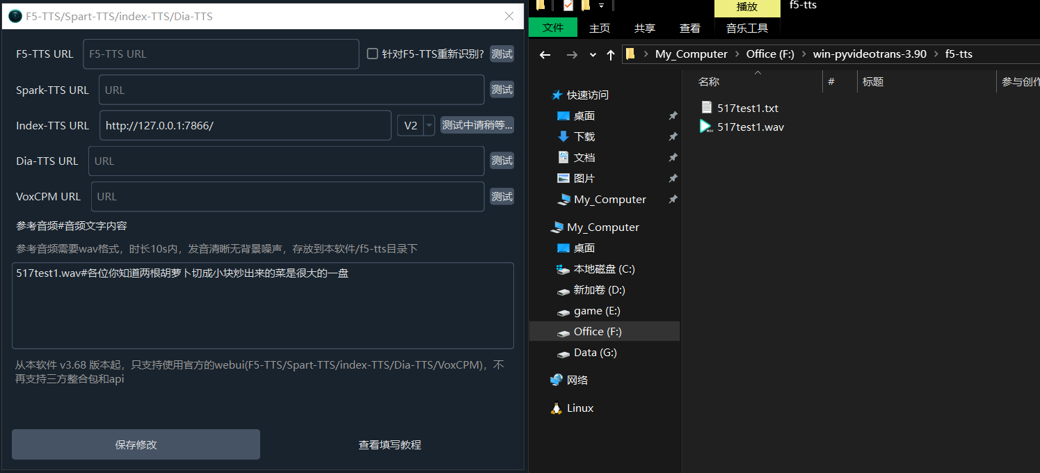Open the 517test1.txt file icon
Viewport: 1040px width, 473px height.
click(x=705, y=107)
